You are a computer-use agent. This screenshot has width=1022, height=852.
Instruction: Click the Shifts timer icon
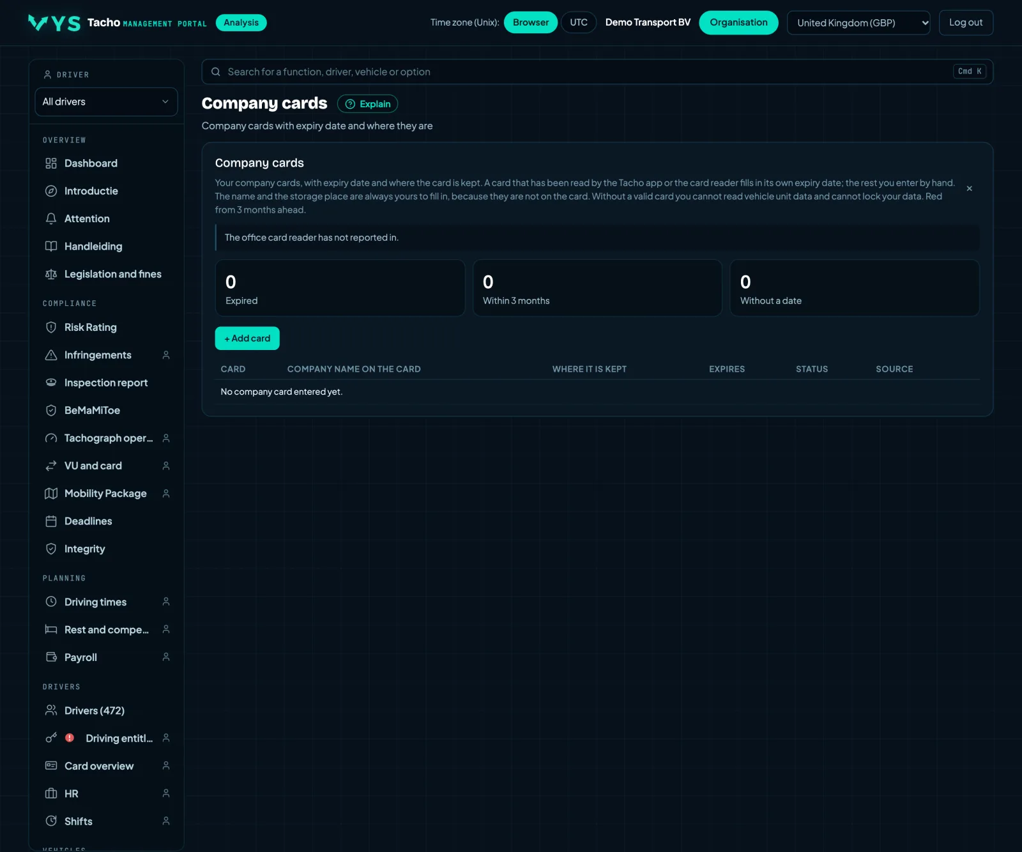[51, 821]
